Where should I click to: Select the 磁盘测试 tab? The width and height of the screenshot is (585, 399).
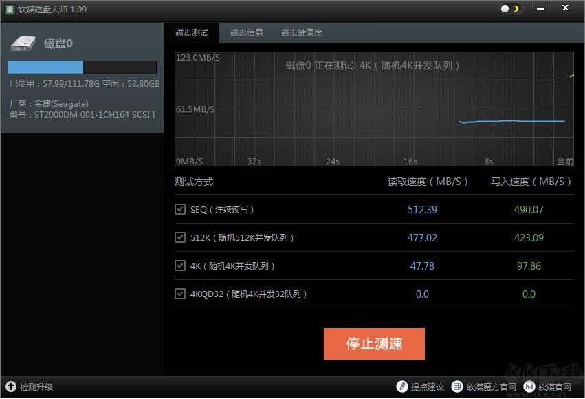192,32
